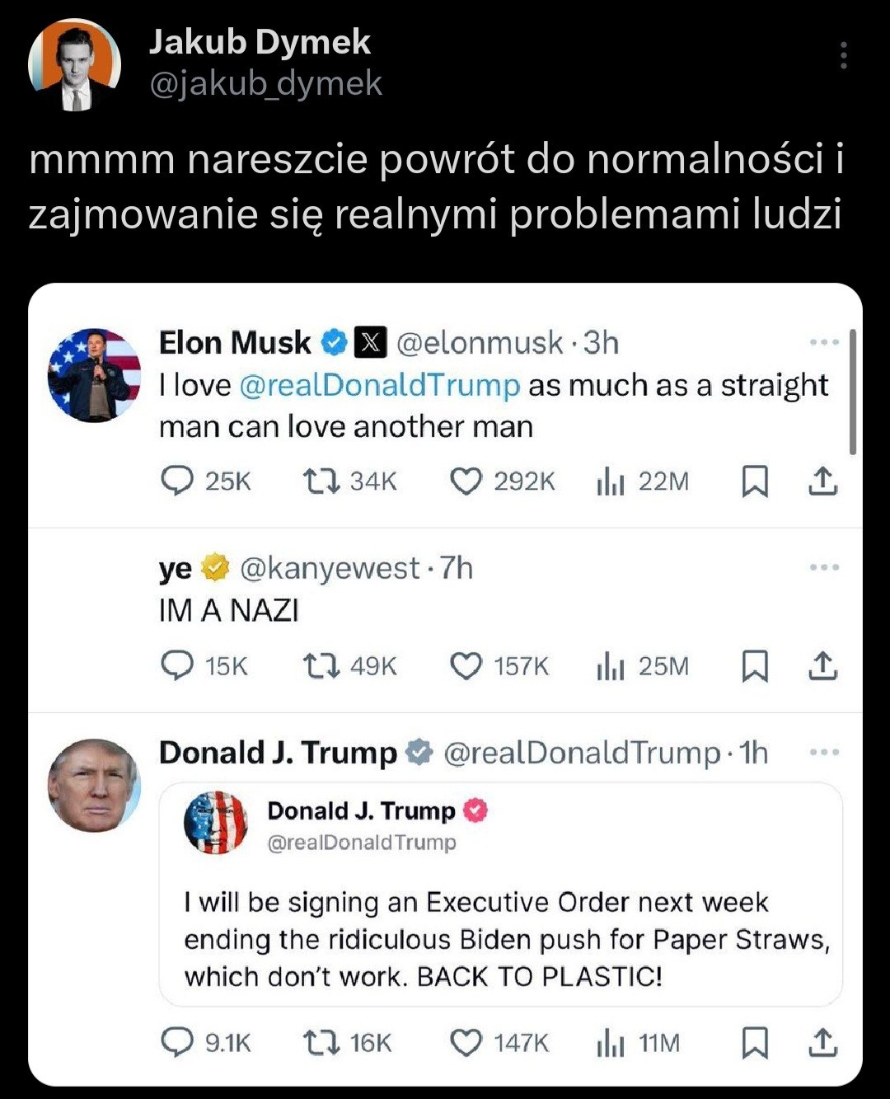Bookmark Donald J. Trump's tweet
Screen dimensions: 890x1099
pyautogui.click(x=755, y=1043)
